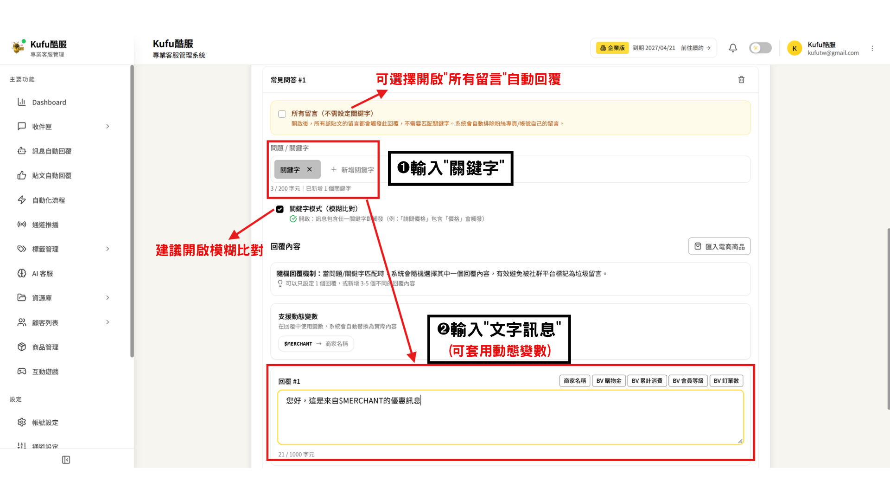The height and width of the screenshot is (501, 890).
Task: Click the 企業版 plan badge
Action: [x=612, y=48]
